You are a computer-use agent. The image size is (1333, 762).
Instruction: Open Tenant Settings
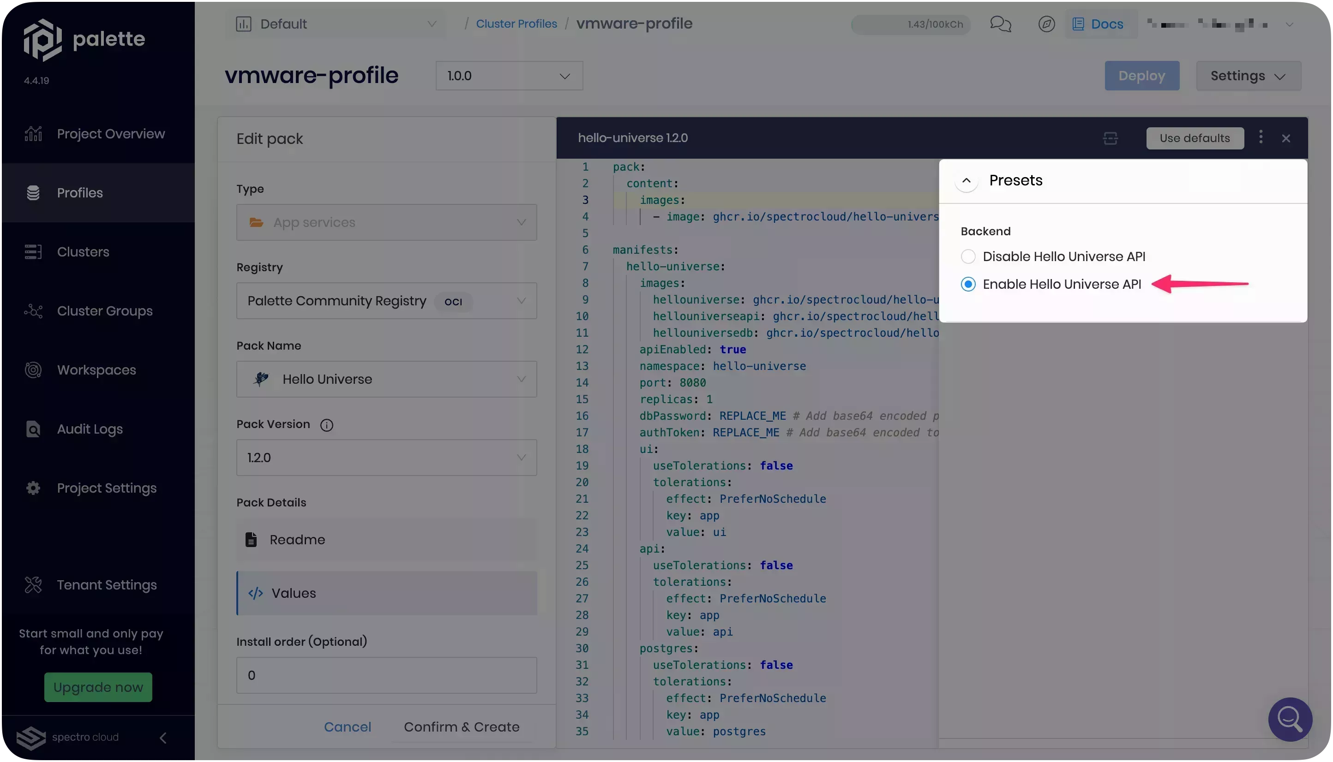point(107,584)
